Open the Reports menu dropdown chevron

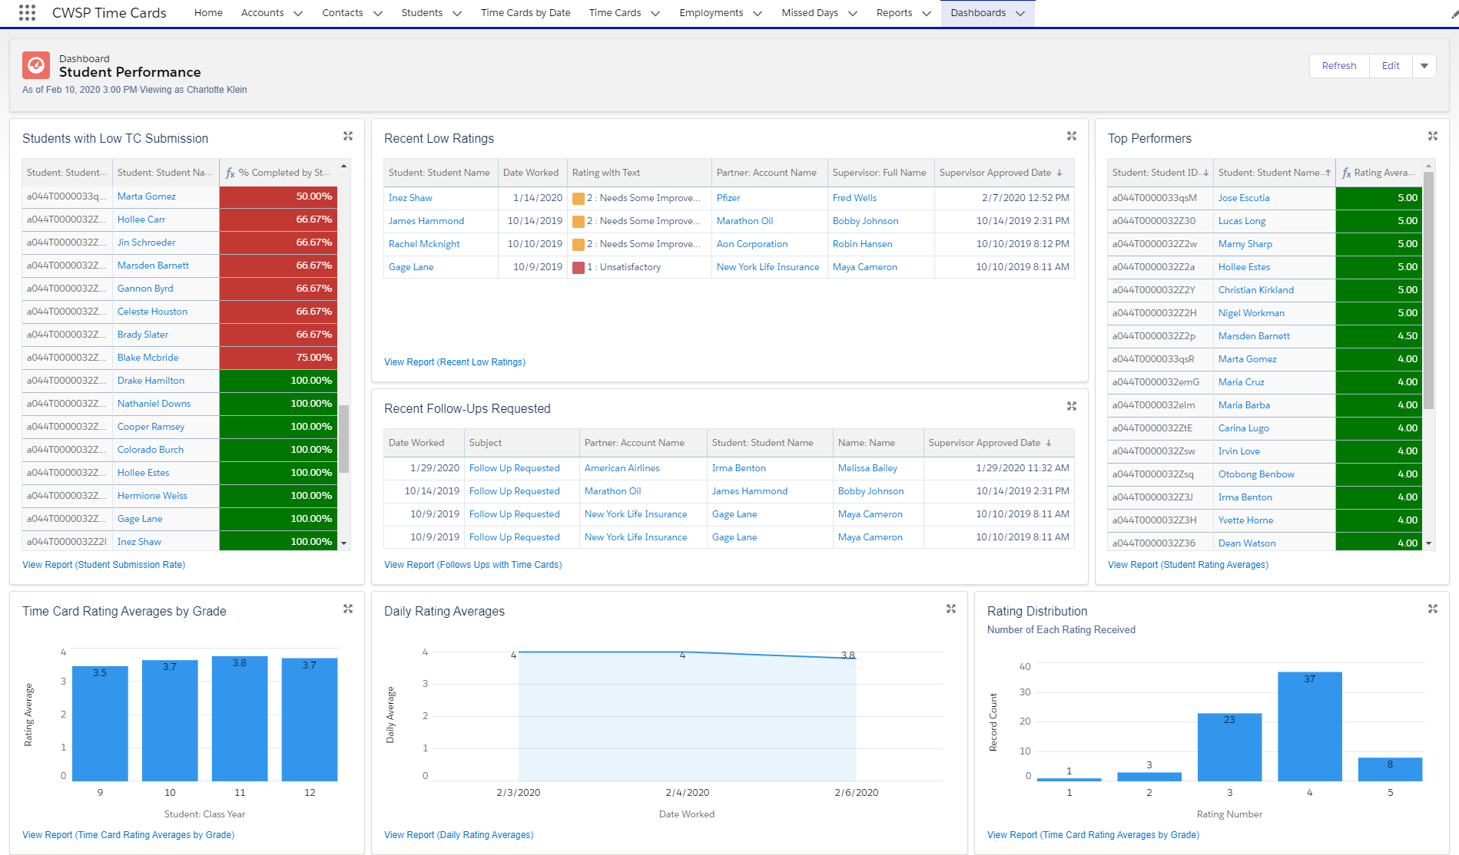tap(927, 13)
